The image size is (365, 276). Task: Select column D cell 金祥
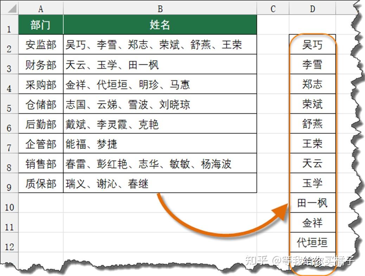coord(312,223)
